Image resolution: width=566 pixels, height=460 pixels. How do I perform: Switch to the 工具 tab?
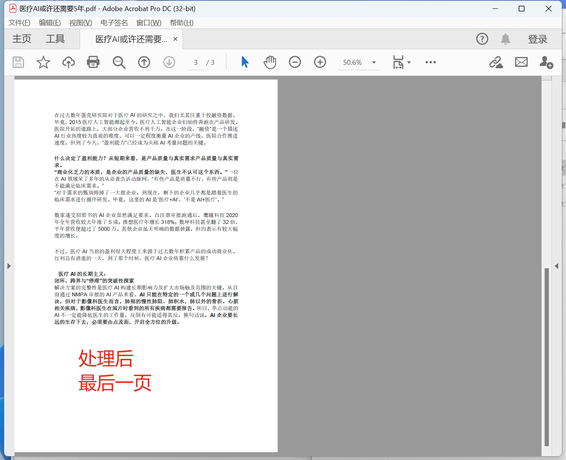56,39
